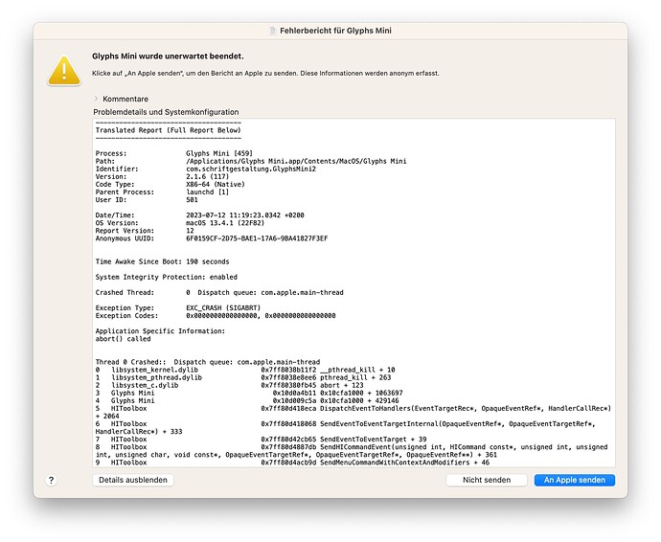Viewport: 661px width, 542px height.
Task: Click heading 'Glyphs Mini wurde unerwartet beendet.'
Action: click(168, 56)
